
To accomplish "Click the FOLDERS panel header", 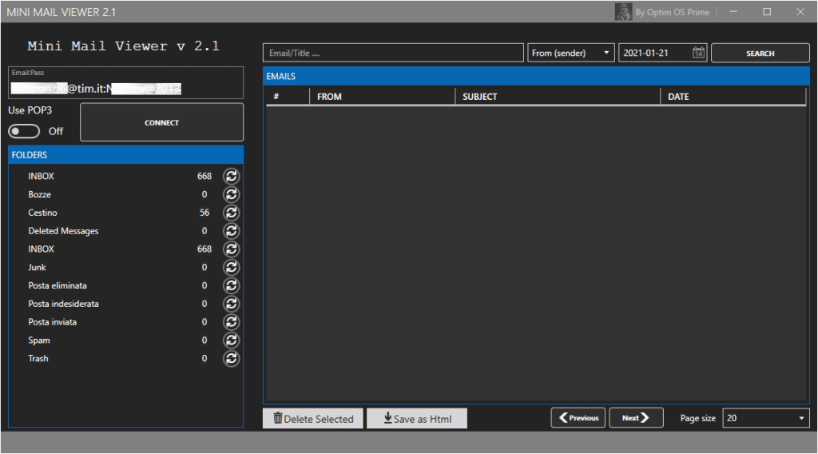I will [125, 155].
